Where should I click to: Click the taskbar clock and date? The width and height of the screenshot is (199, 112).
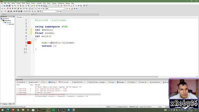190,110
